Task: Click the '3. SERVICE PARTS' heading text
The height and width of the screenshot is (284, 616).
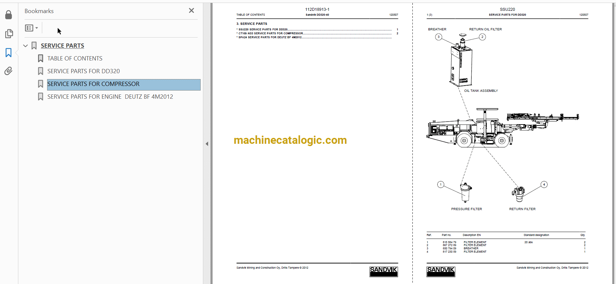Action: pos(252,24)
